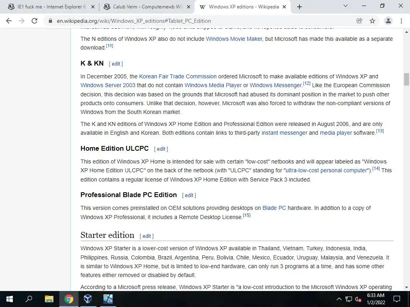Close the Calub Veim tab
The width and height of the screenshot is (410, 307).
[189, 7]
